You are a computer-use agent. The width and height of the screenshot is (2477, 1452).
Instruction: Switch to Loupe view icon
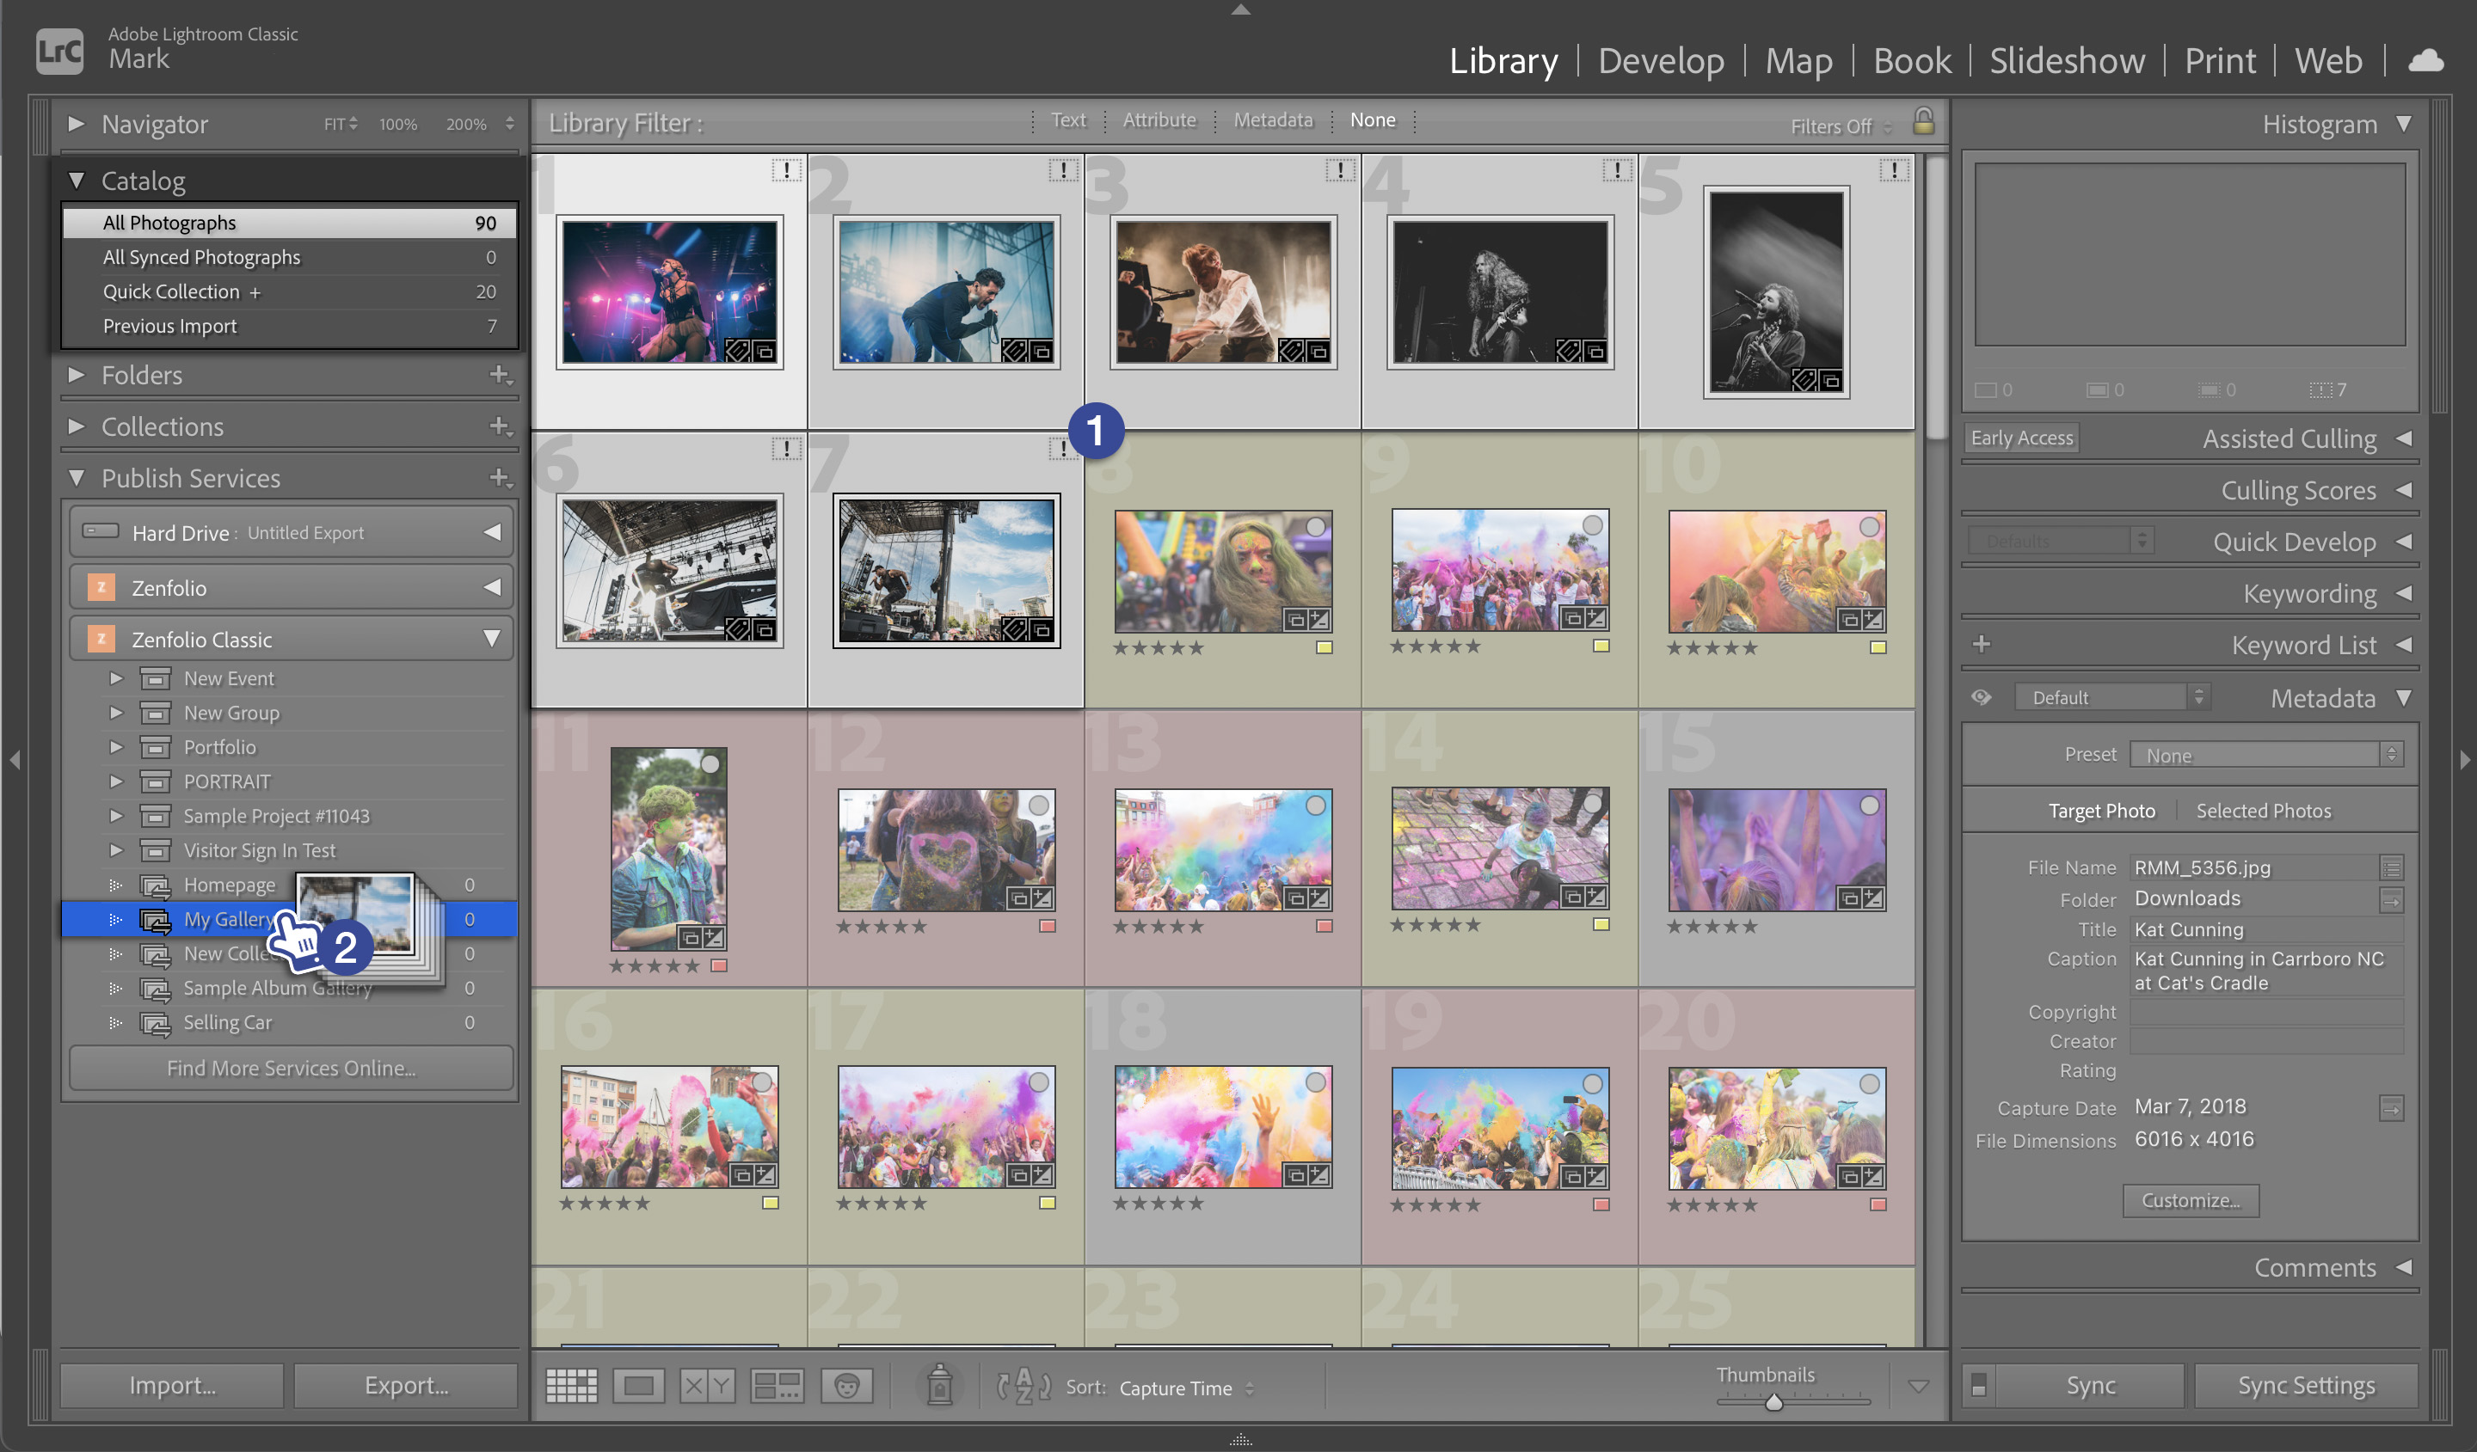pyautogui.click(x=639, y=1385)
